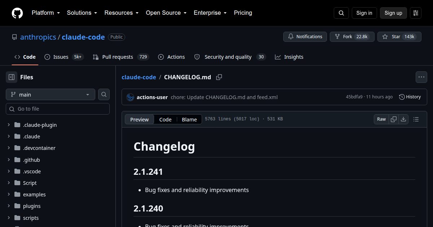View the Raw file button
Screen dimensions: 433x227
tap(381, 119)
